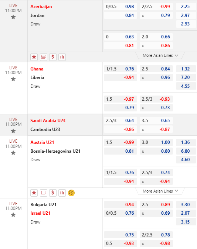Image resolution: width=197 pixels, height=249 pixels.
Task: Open Ghana team link
Action: coord(37,69)
